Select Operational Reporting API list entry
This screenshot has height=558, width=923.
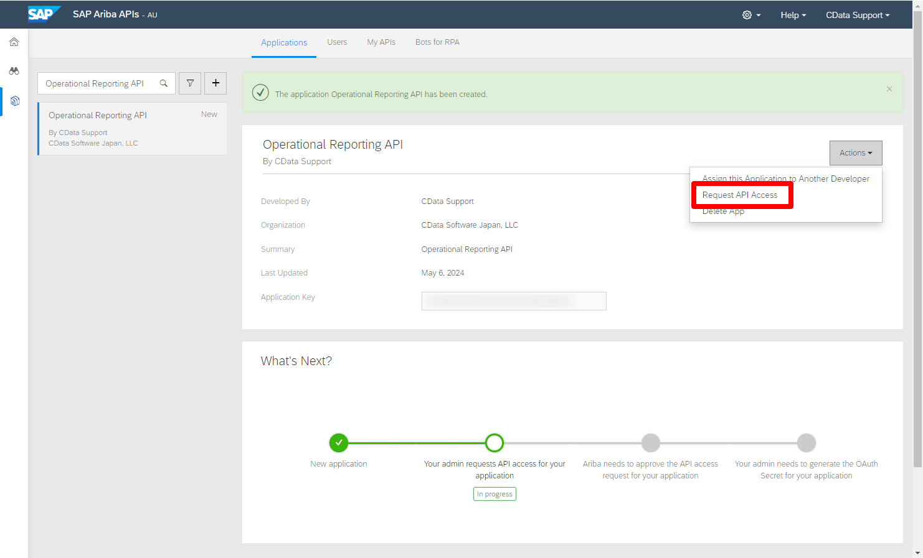pyautogui.click(x=132, y=129)
